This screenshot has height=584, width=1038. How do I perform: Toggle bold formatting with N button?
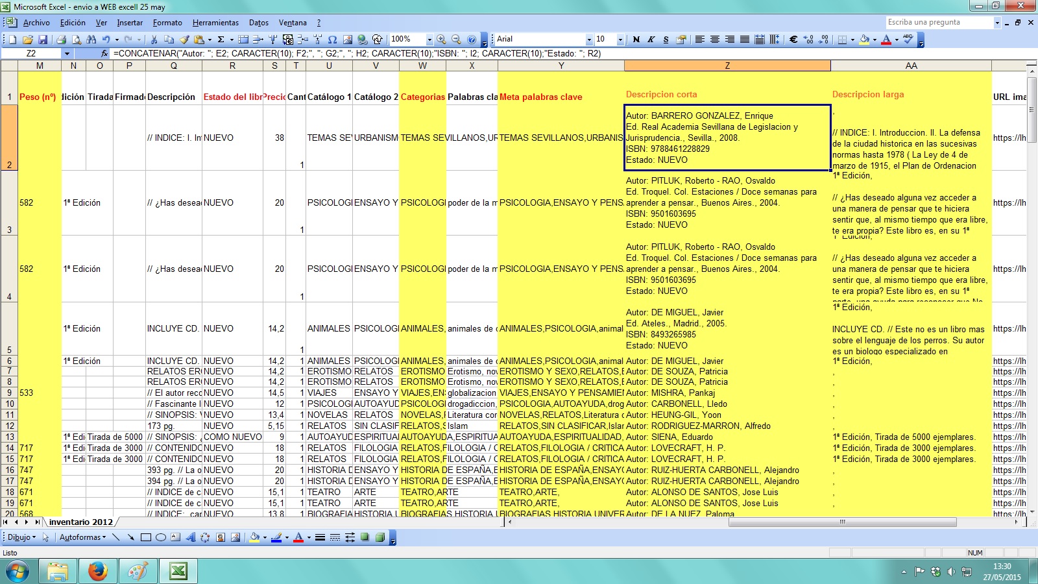pos(636,40)
